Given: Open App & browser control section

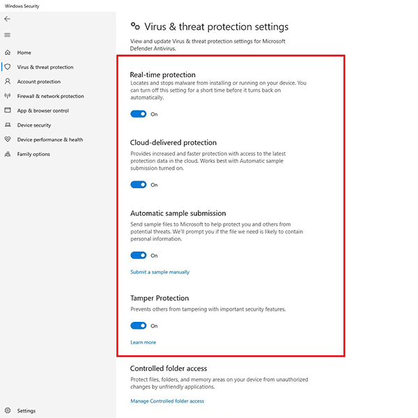Looking at the screenshot, I should tap(43, 111).
